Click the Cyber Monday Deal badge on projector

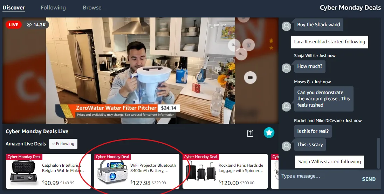pyautogui.click(x=112, y=157)
